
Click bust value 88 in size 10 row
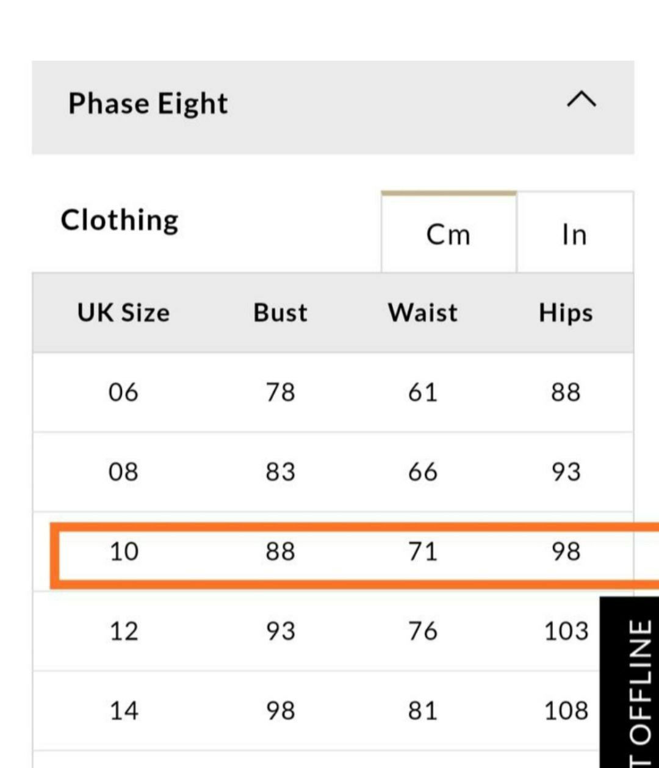click(x=281, y=551)
